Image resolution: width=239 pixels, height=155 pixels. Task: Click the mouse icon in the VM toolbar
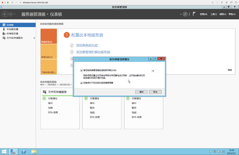[x=222, y=2]
